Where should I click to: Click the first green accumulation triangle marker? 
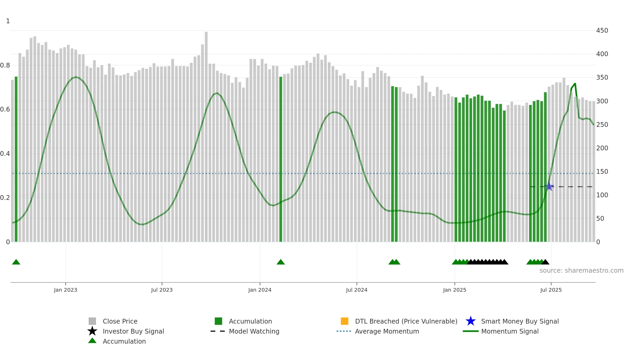point(16,262)
